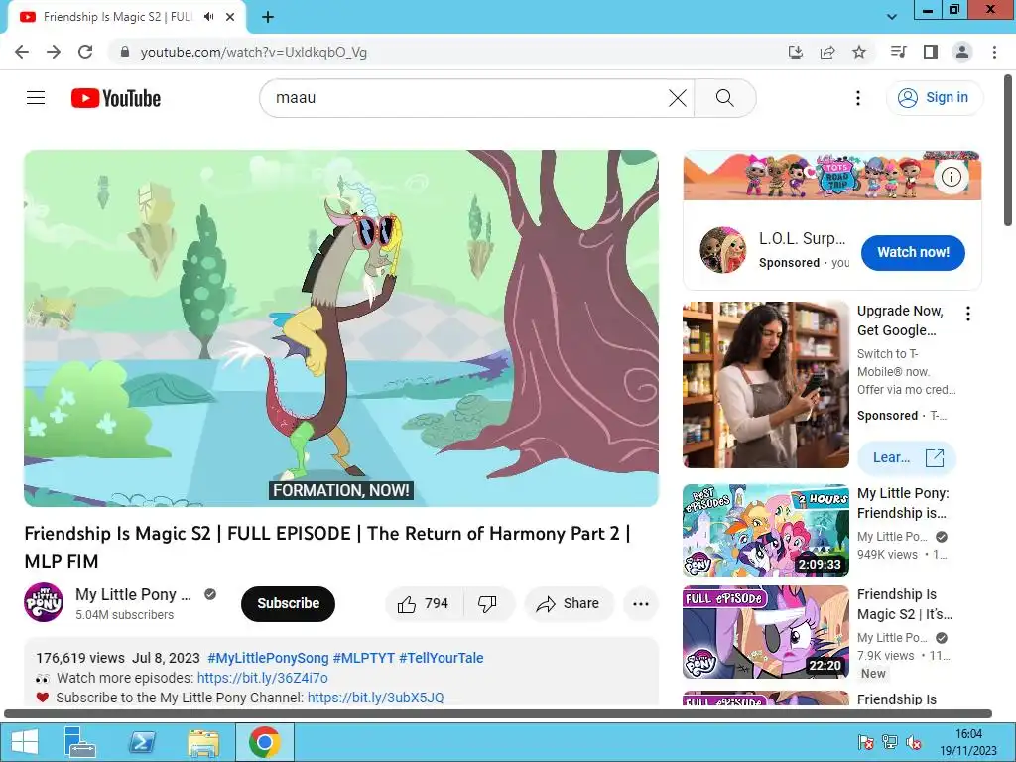1016x762 pixels.
Task: Open Chrome profile avatar
Action: click(962, 52)
